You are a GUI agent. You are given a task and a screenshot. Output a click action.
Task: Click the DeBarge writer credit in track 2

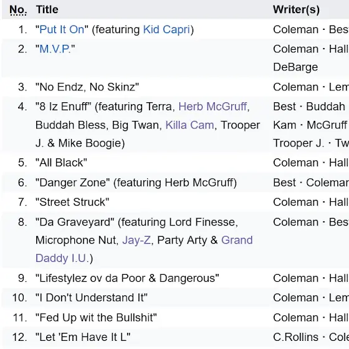[x=295, y=67]
